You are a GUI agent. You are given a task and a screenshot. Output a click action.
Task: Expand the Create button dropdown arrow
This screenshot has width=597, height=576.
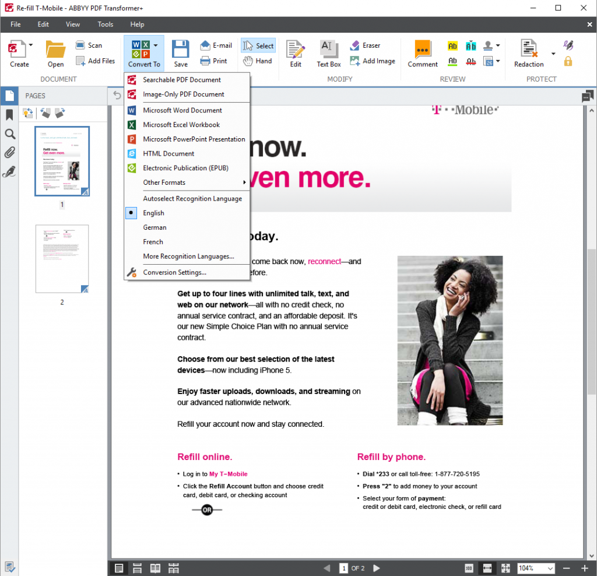click(x=31, y=45)
